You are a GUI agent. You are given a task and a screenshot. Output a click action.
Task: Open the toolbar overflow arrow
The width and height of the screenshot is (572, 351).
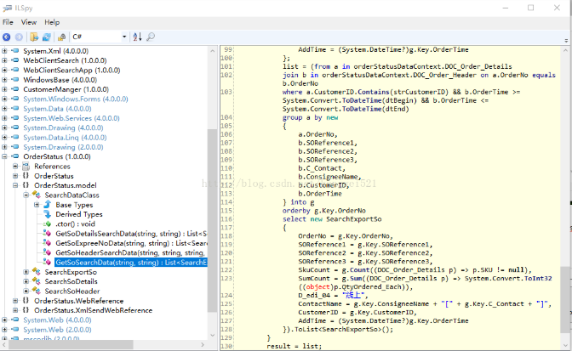click(566, 41)
